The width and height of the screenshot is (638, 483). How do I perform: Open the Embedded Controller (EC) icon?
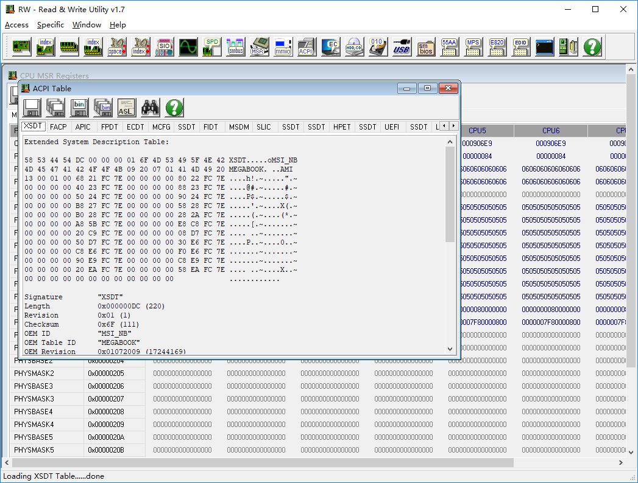(x=330, y=47)
